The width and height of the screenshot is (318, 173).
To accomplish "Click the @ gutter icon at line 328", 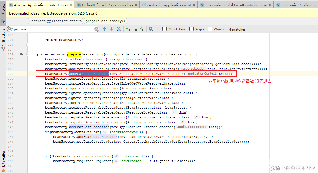I will tap(22, 54).
